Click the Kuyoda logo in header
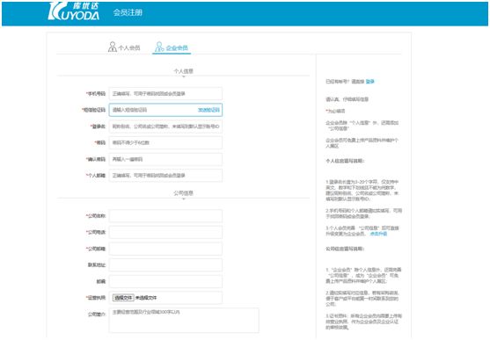The image size is (490, 340). (74, 11)
